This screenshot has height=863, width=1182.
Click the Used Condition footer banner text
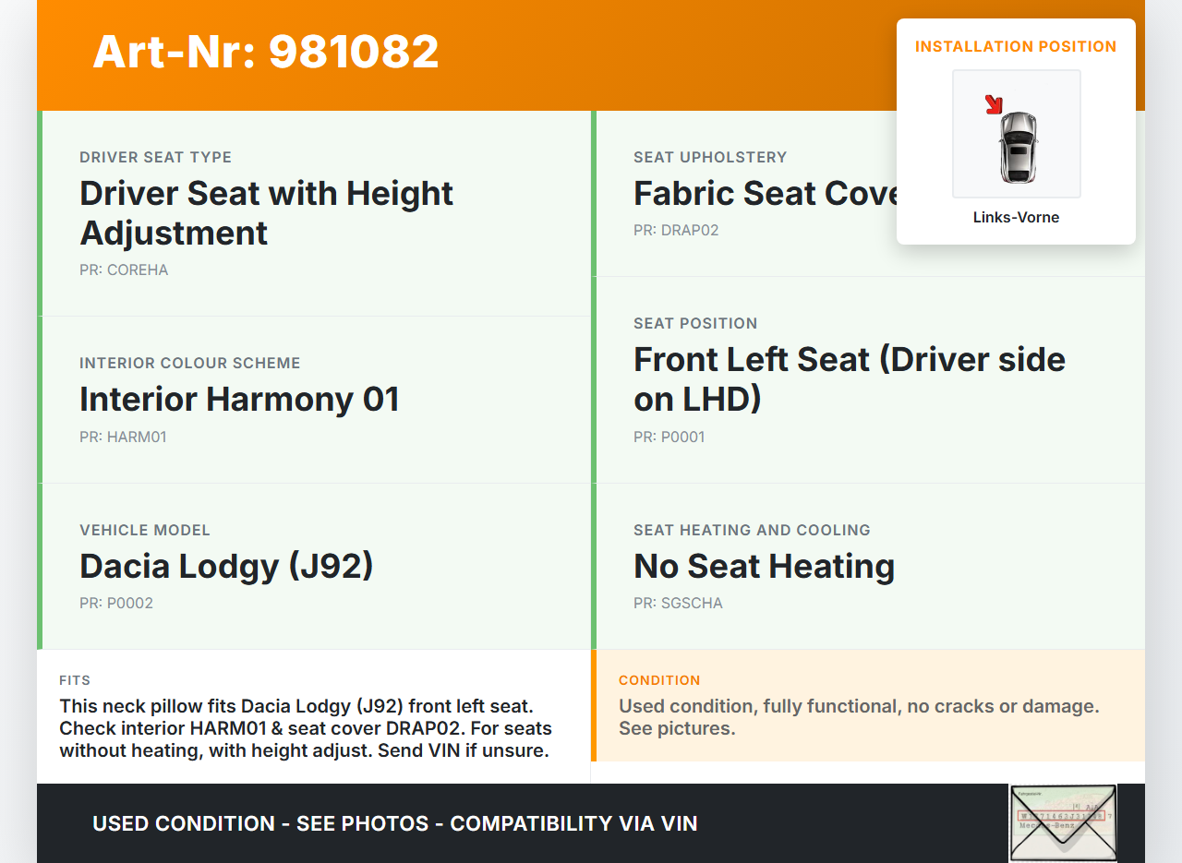394,823
